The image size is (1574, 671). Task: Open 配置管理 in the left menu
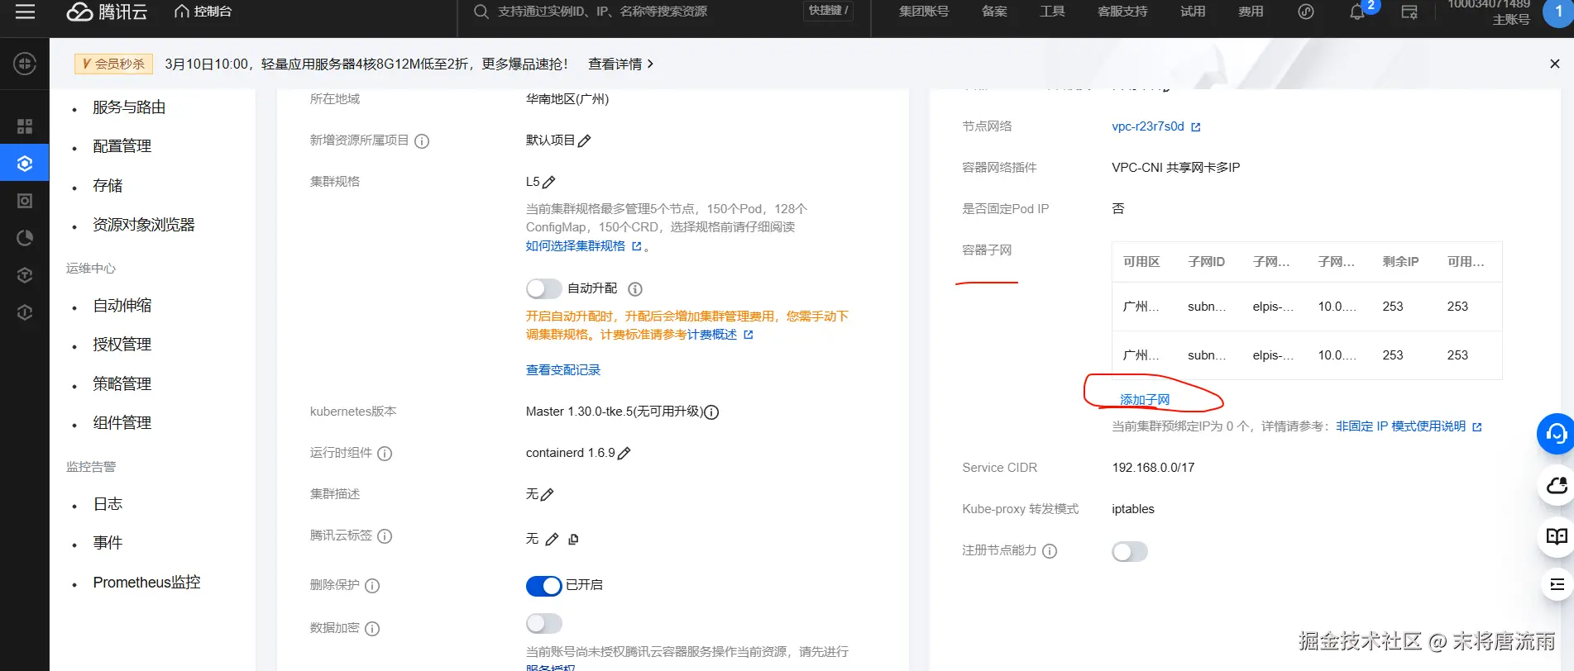[x=122, y=146]
